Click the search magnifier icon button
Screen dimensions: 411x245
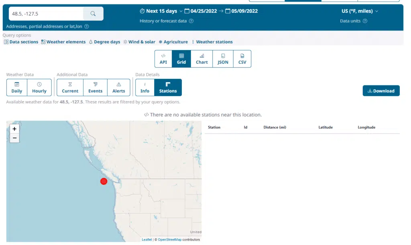pos(93,14)
